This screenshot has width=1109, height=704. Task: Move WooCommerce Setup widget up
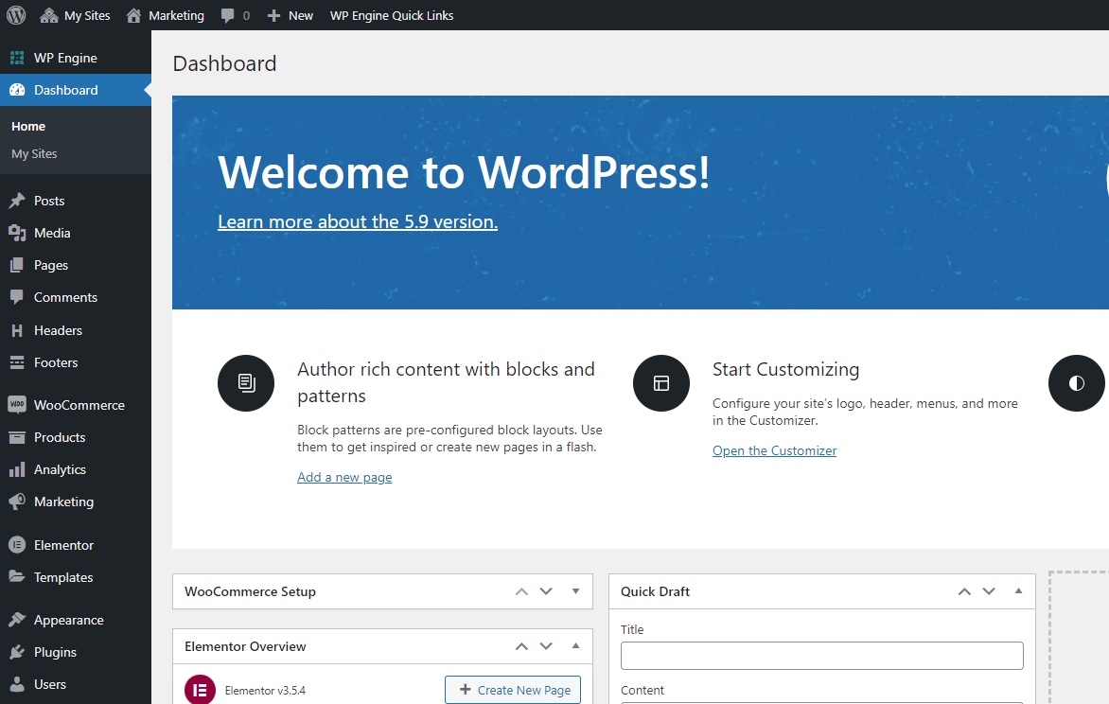pos(522,591)
